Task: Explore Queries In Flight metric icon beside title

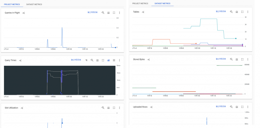Action: point(24,13)
